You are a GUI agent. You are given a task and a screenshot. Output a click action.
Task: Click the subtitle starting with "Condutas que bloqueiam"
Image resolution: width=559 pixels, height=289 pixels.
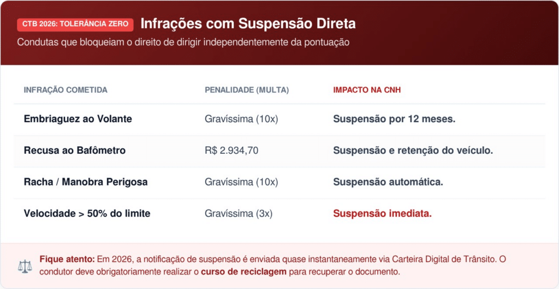coord(182,42)
